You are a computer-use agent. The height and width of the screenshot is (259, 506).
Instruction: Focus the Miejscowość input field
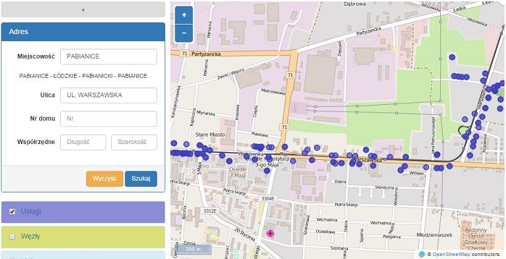108,56
